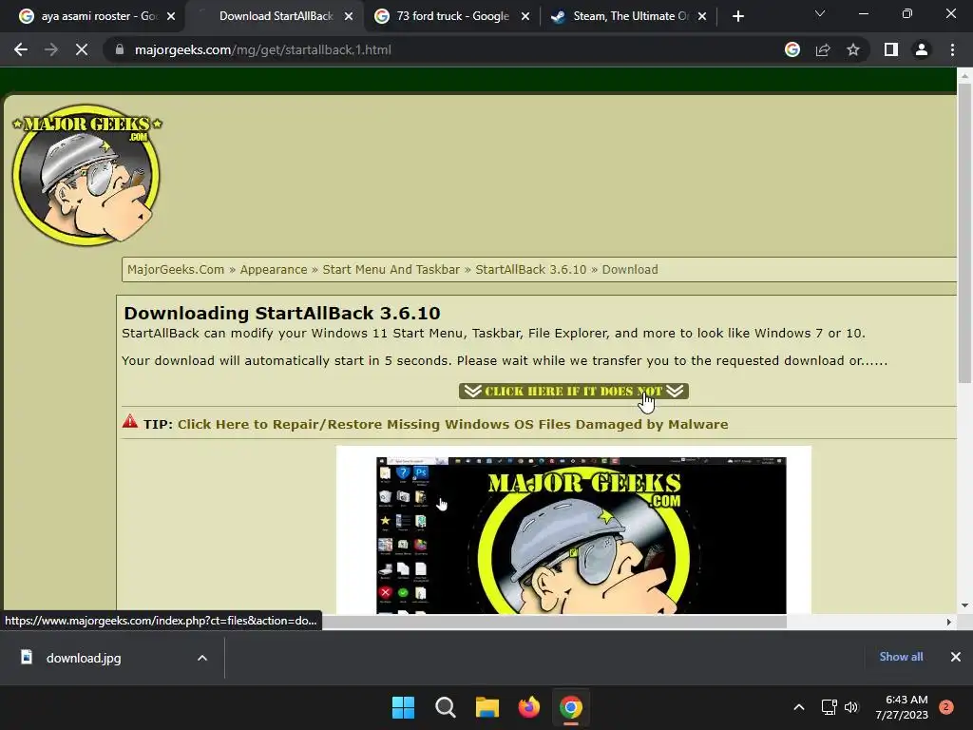Click the red warning triangle TIP icon
This screenshot has width=973, height=730.
coord(129,421)
